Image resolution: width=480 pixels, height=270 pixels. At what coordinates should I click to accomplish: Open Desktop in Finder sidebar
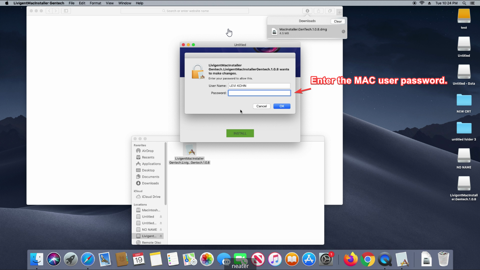pyautogui.click(x=148, y=170)
